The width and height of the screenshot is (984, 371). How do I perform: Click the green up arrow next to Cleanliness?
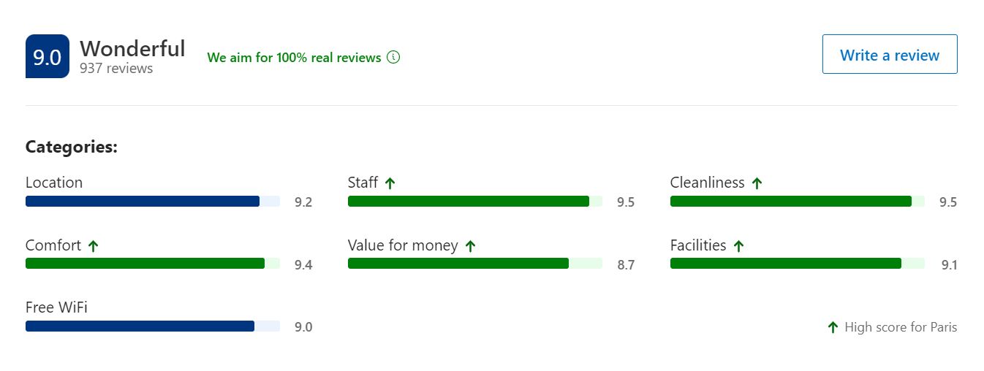click(x=757, y=183)
